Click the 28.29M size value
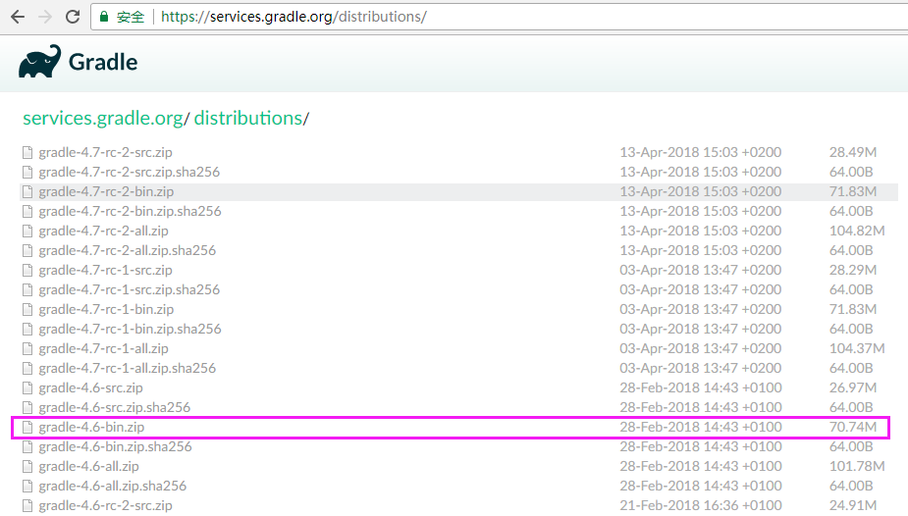 (853, 270)
